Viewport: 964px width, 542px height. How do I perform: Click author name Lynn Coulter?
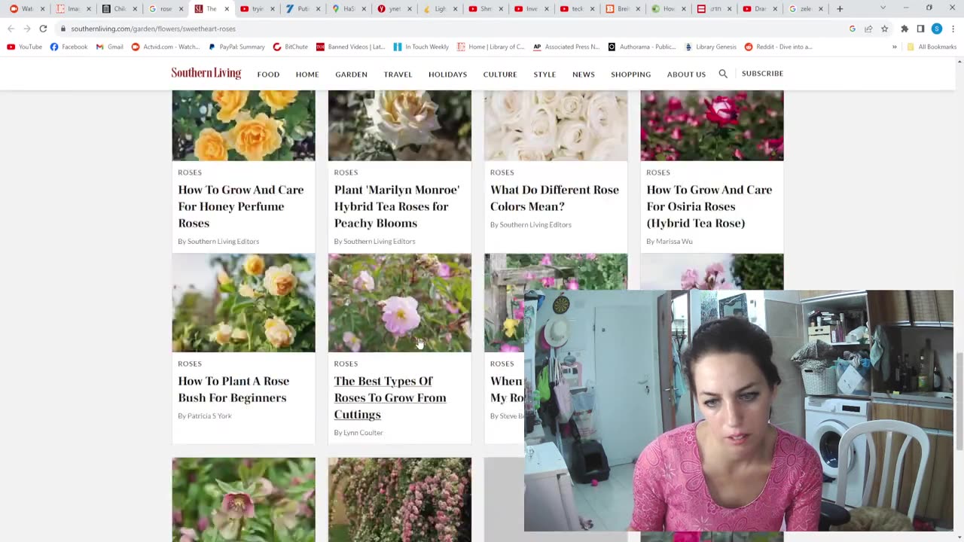(363, 433)
